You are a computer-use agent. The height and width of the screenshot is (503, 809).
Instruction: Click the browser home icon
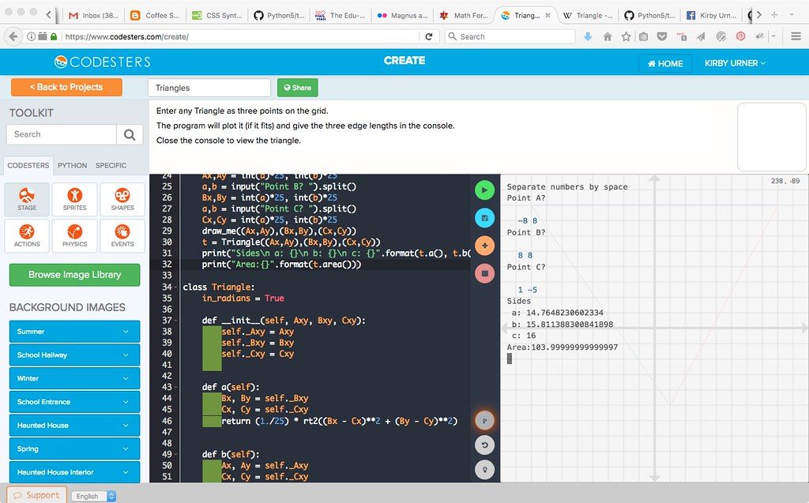click(608, 36)
